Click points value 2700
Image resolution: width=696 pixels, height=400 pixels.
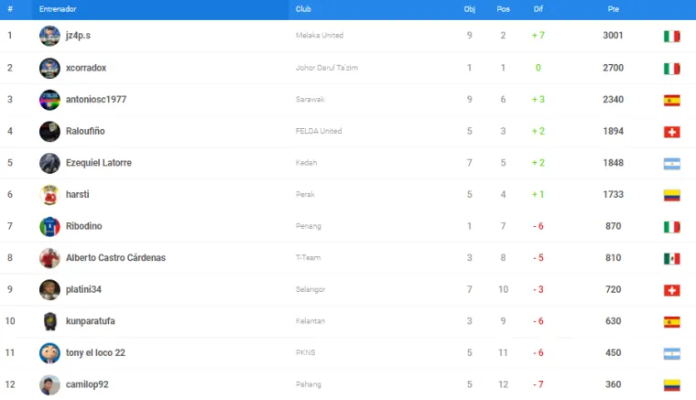tap(613, 68)
